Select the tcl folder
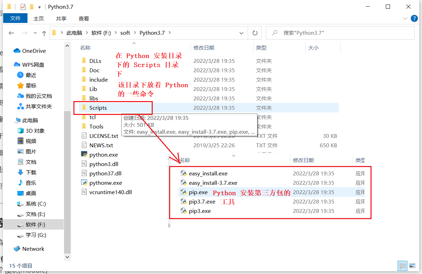Viewport: 422px width, 274px height. [92, 117]
